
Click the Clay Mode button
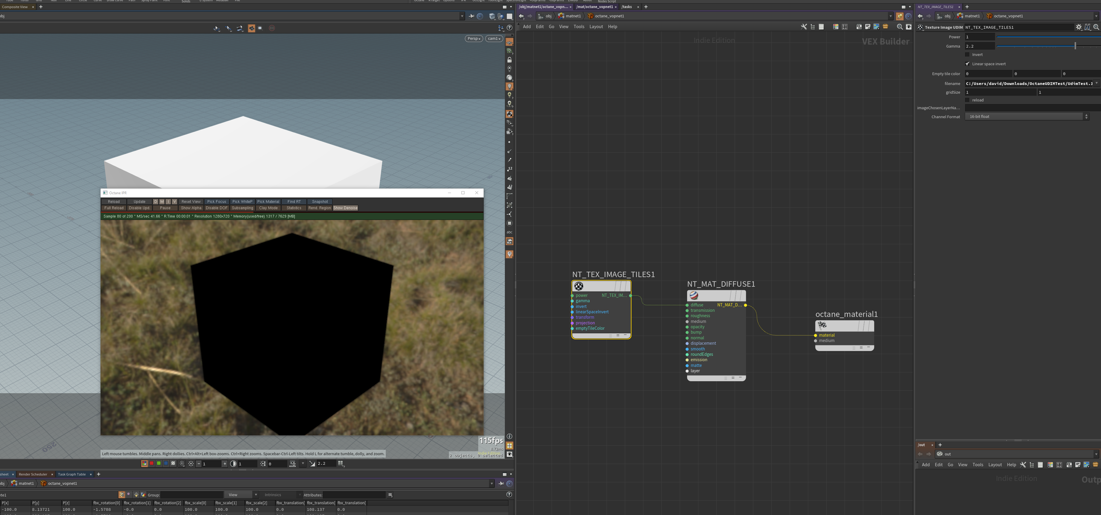click(x=268, y=208)
